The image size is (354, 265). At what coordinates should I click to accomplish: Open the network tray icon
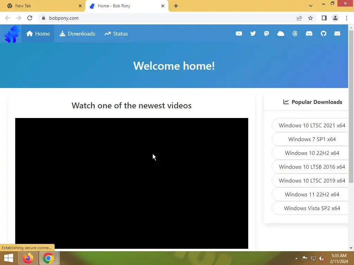click(313, 258)
